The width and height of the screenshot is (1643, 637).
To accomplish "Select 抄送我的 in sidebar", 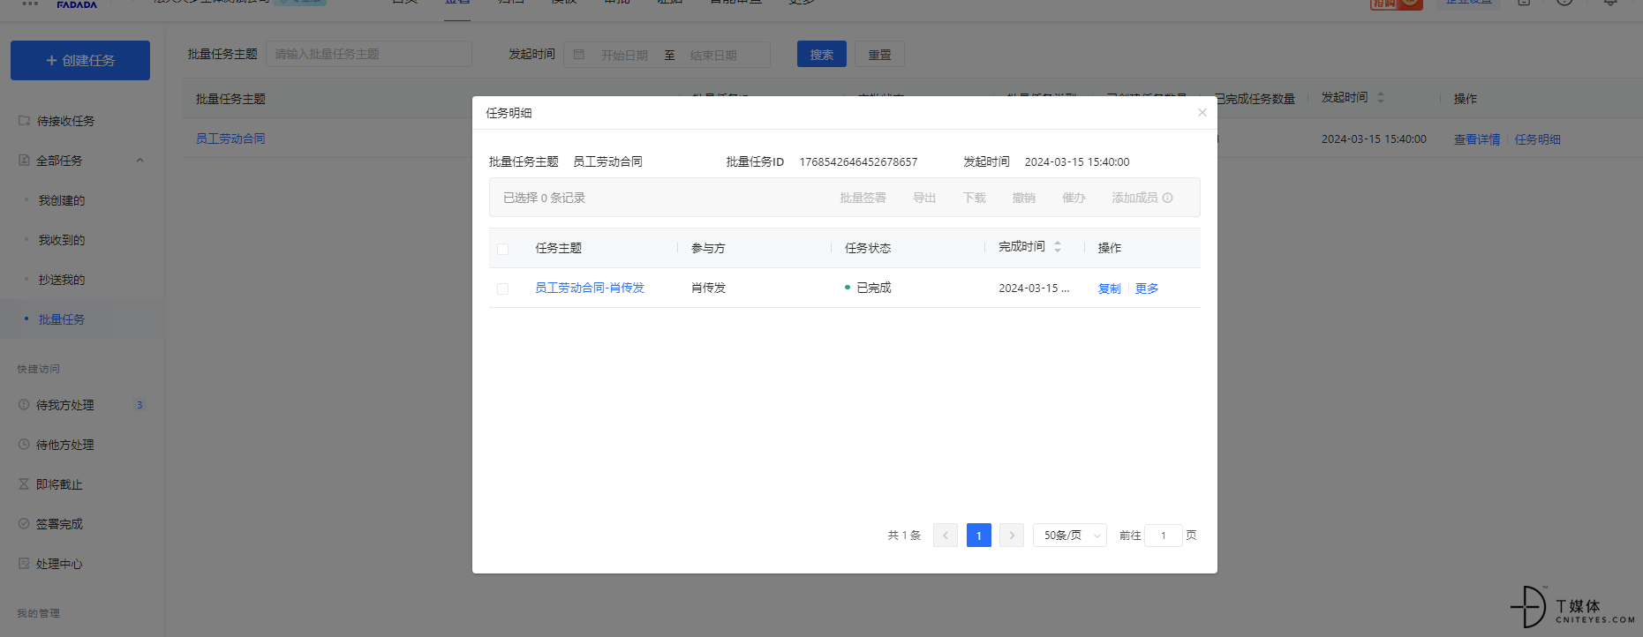I will [62, 280].
